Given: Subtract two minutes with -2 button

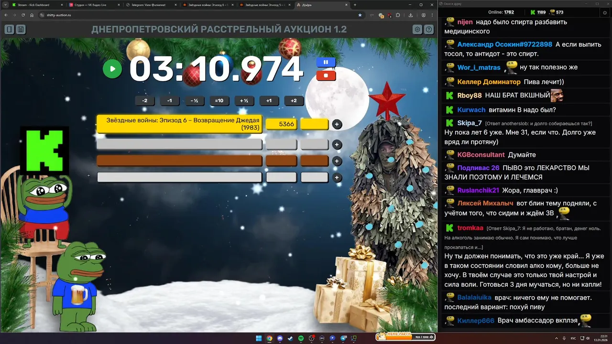Looking at the screenshot, I should (145, 101).
